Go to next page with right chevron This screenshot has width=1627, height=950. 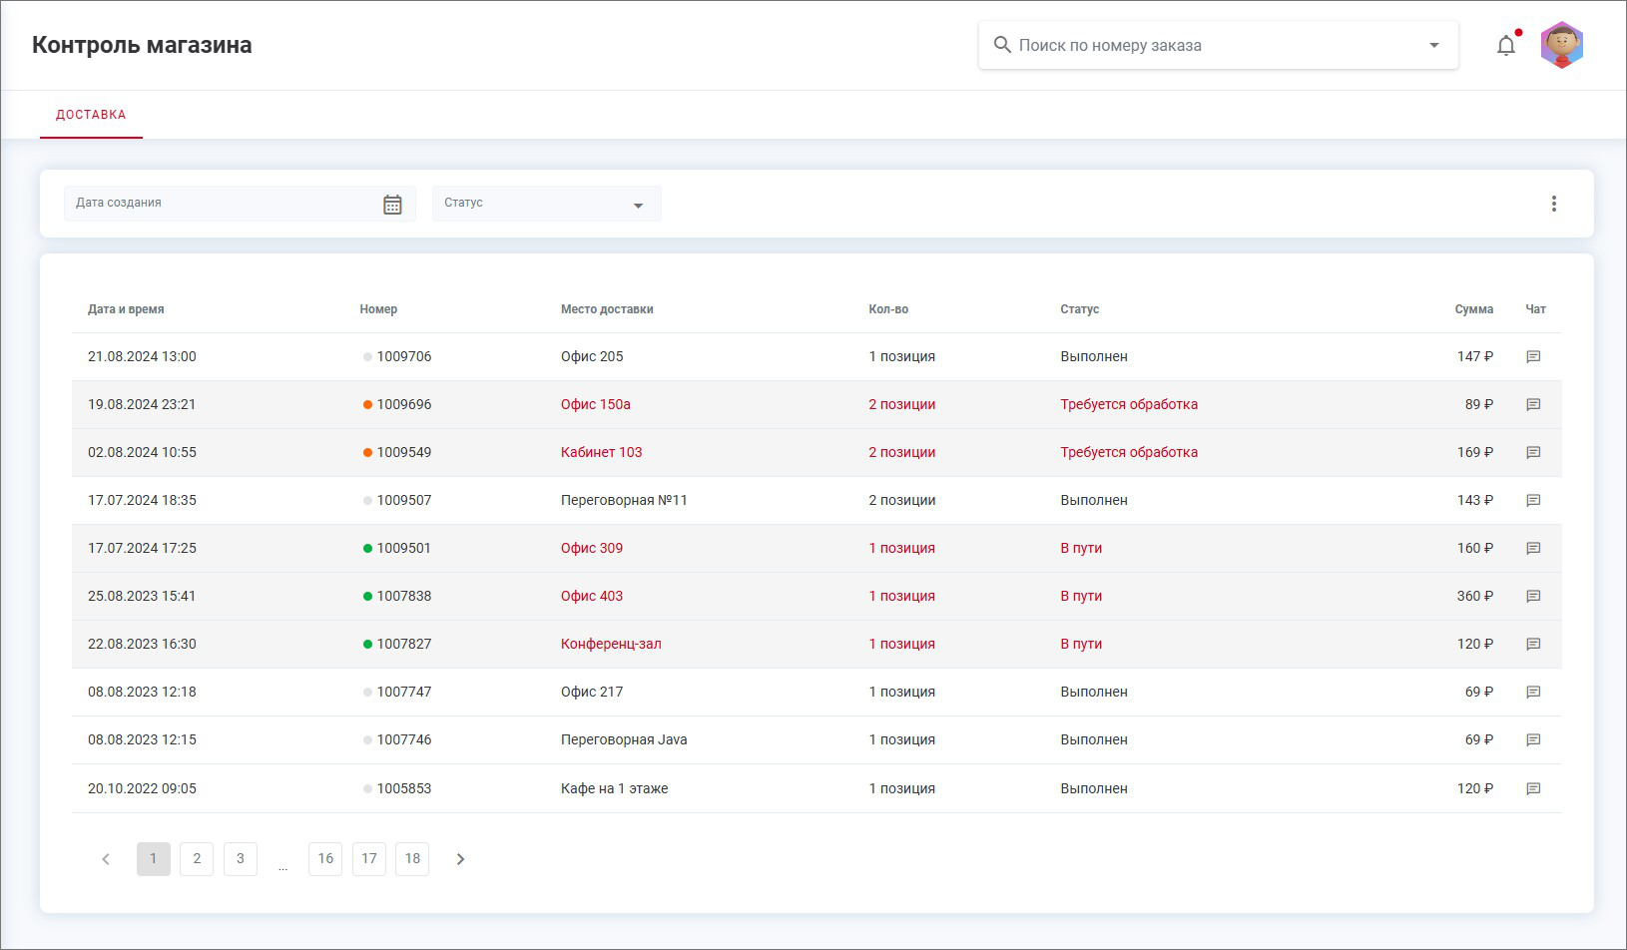pyautogui.click(x=460, y=859)
